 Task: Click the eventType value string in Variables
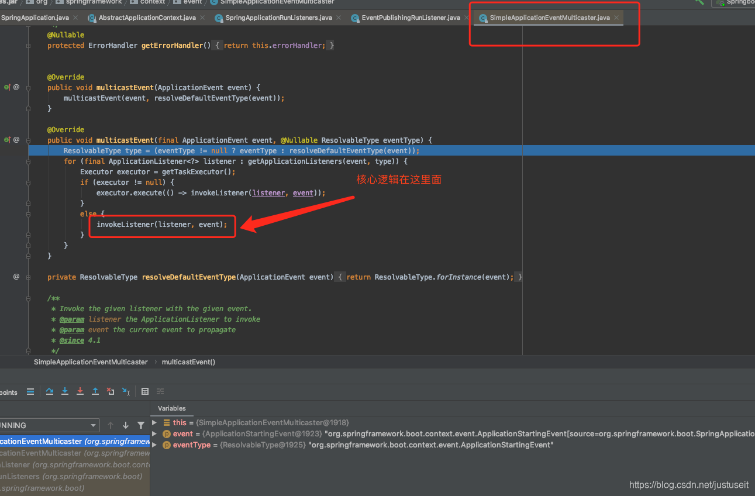pyautogui.click(x=430, y=445)
